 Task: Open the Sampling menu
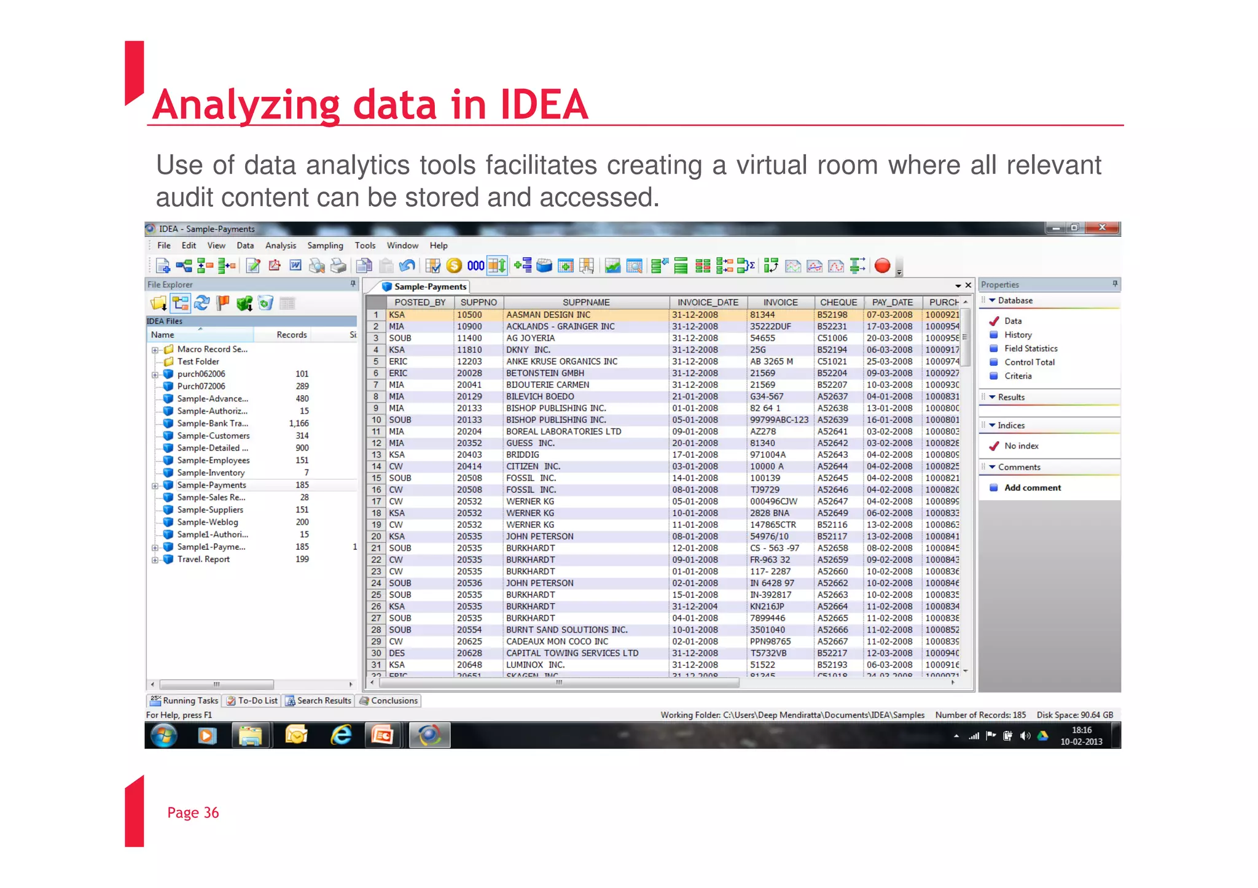tap(325, 245)
